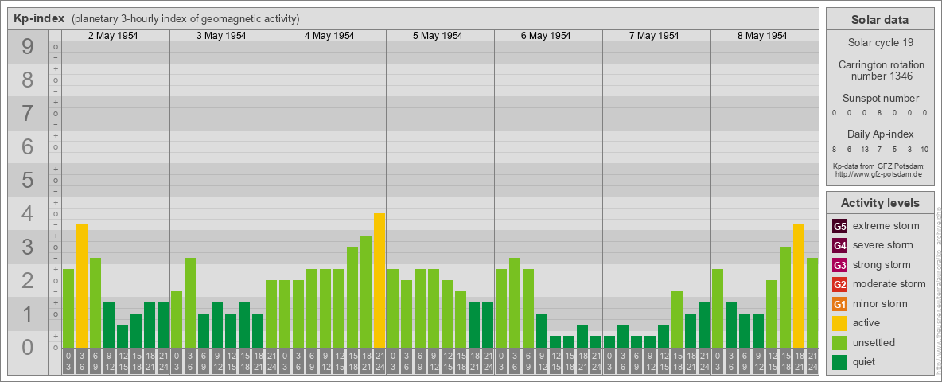Click the Solar cycle 19 text
This screenshot has width=942, height=382.
(x=880, y=43)
